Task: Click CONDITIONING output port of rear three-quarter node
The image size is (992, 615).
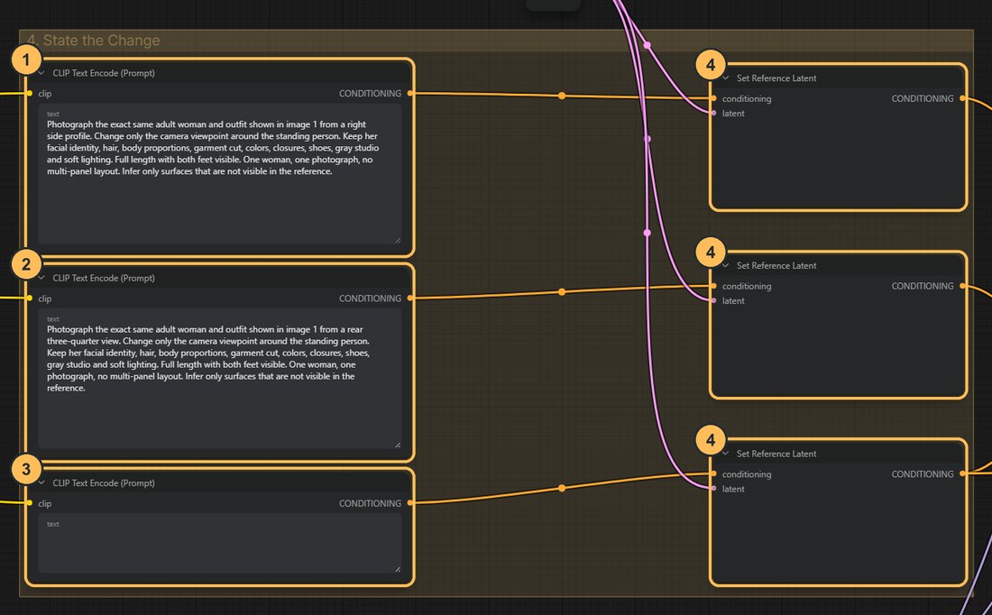Action: click(x=410, y=298)
